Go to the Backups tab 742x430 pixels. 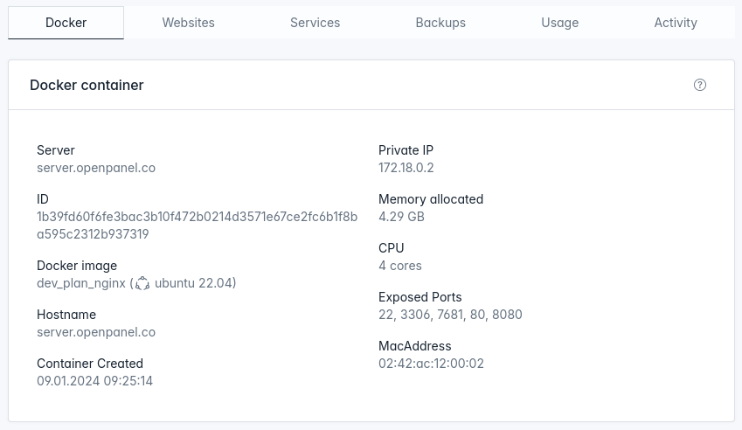tap(440, 23)
